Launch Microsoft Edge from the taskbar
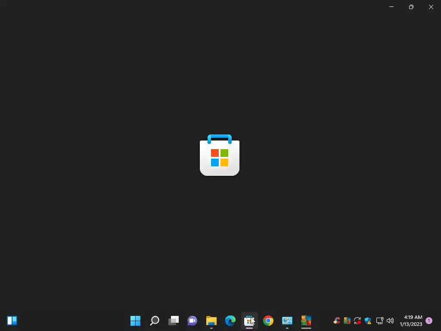This screenshot has height=331, width=441. (x=230, y=321)
